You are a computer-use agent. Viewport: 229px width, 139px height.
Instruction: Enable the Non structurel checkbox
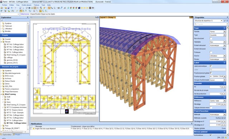point(211,39)
